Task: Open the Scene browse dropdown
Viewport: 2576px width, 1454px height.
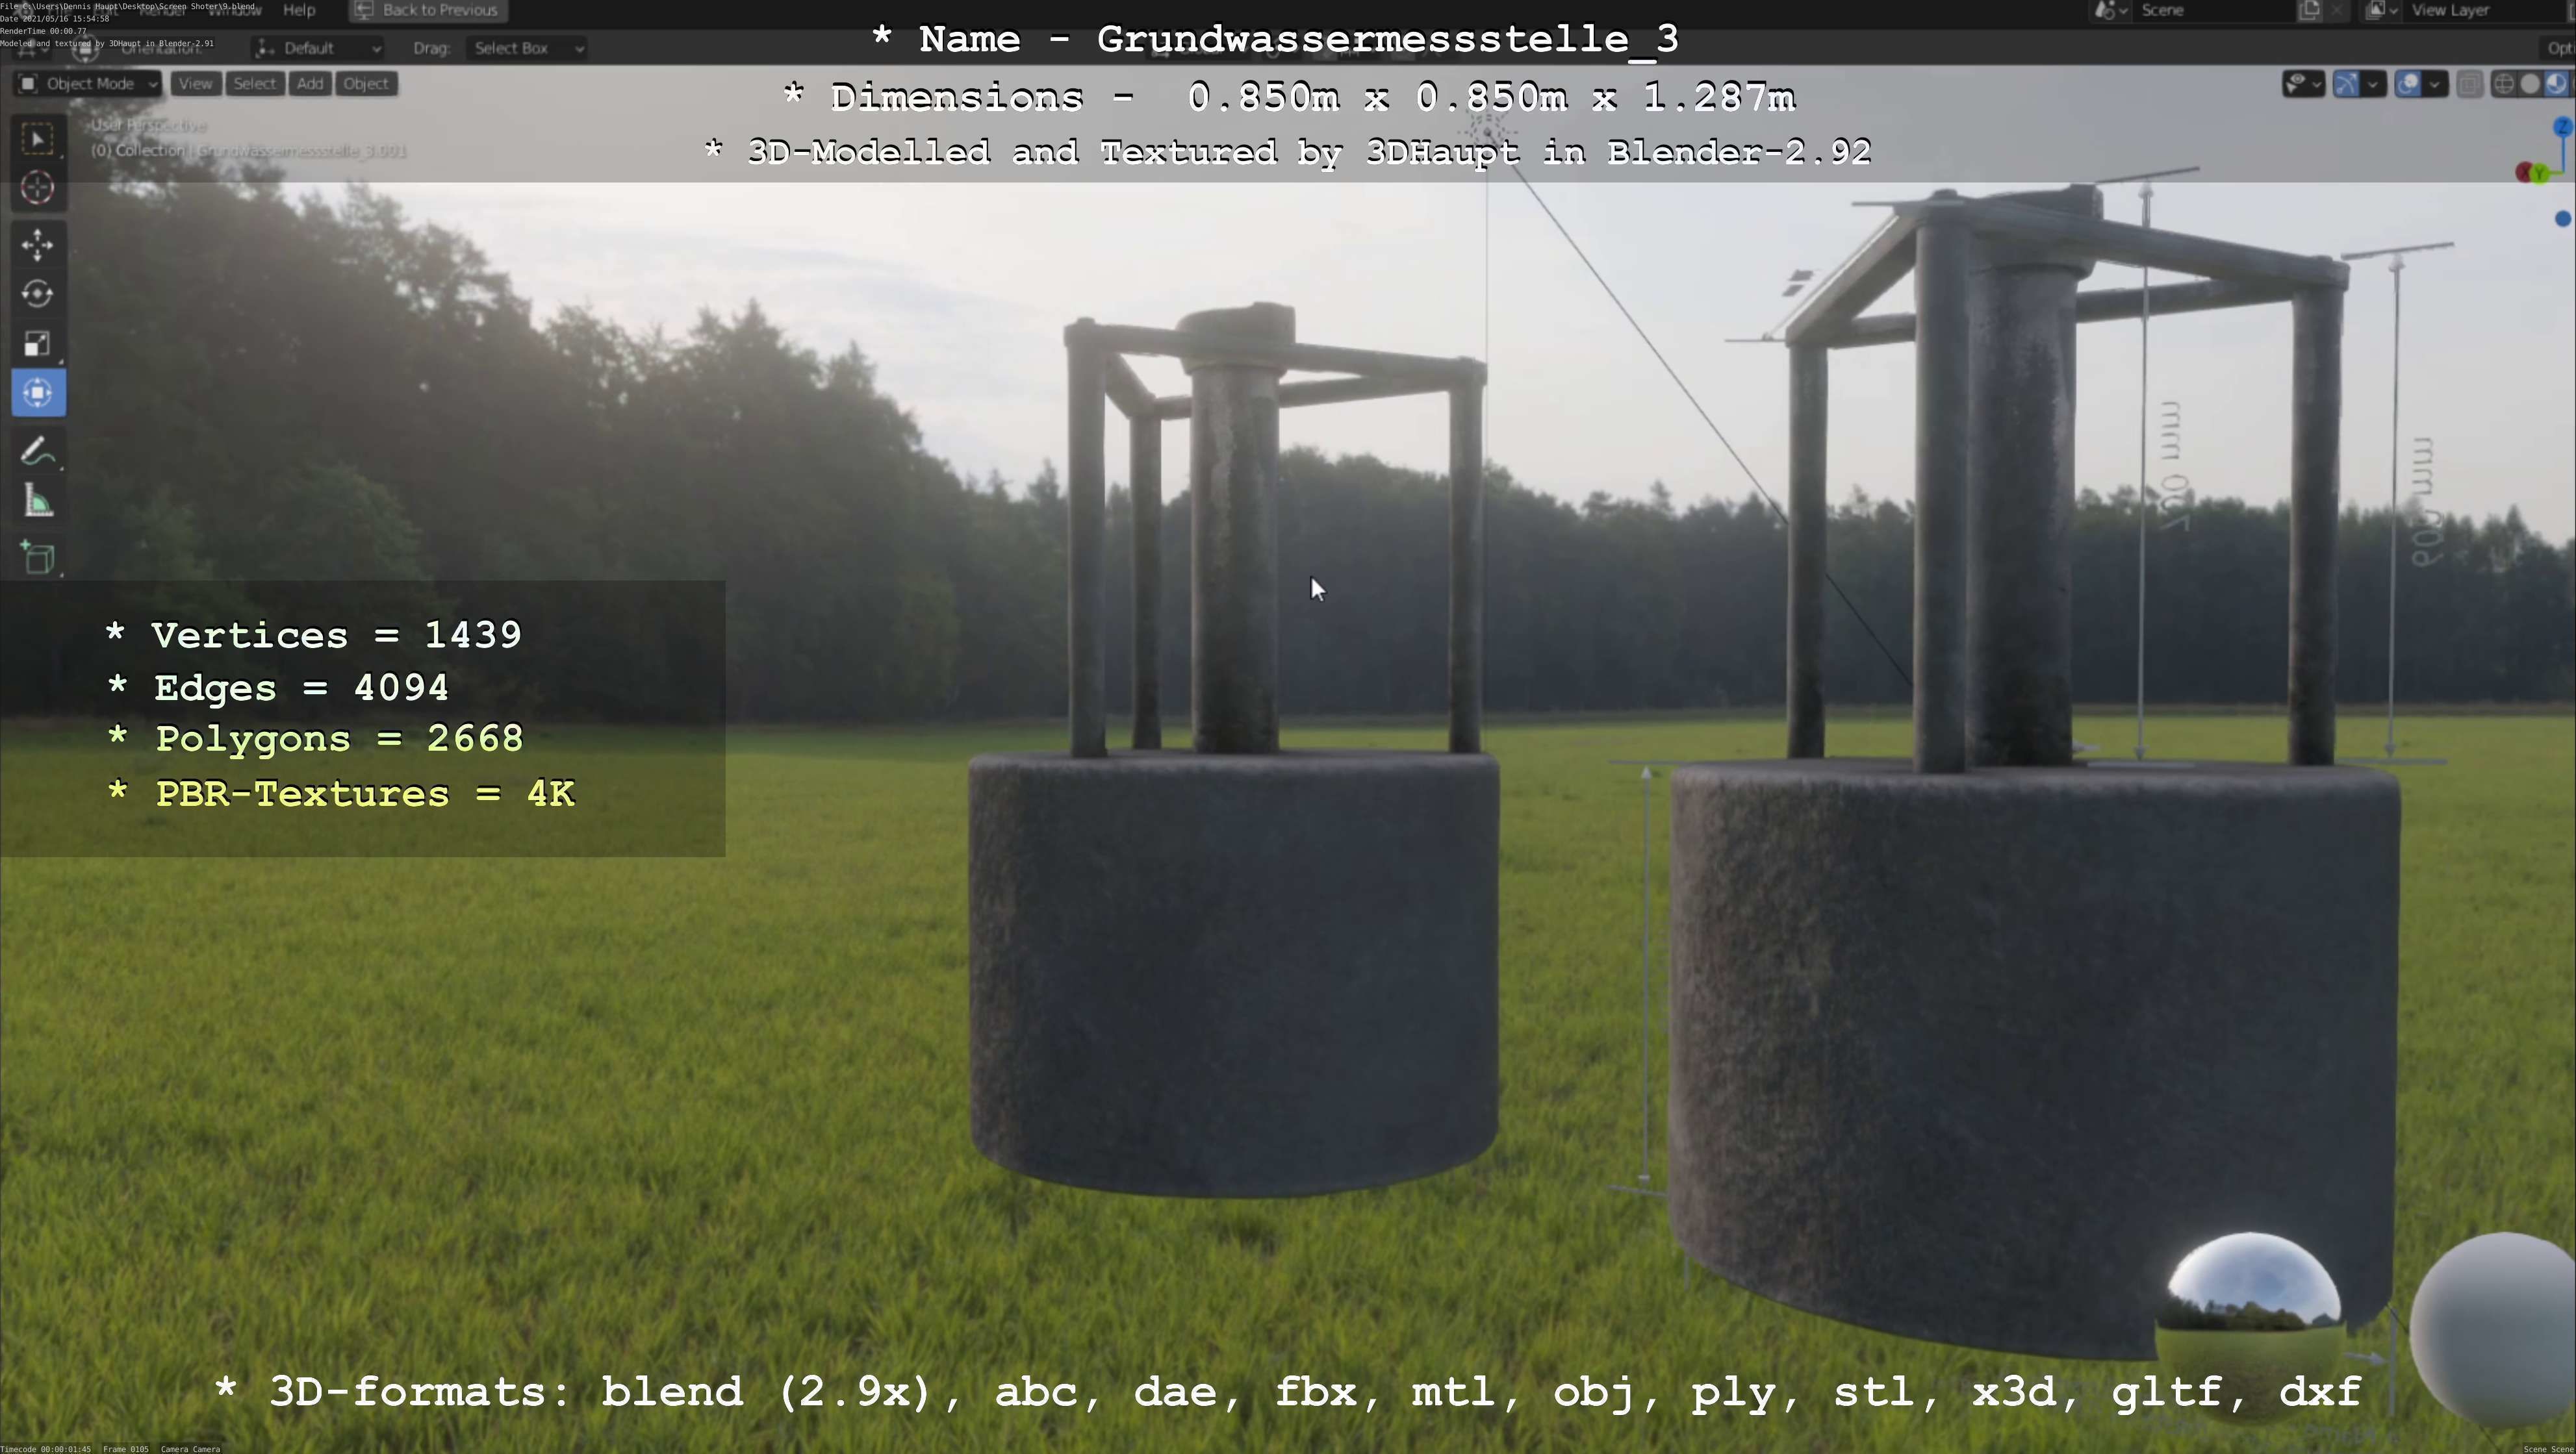Action: click(x=2111, y=10)
